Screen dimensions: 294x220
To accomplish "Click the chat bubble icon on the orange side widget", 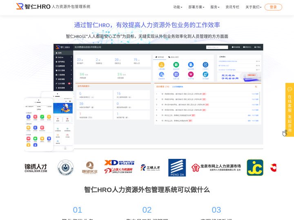I will [290, 89].
